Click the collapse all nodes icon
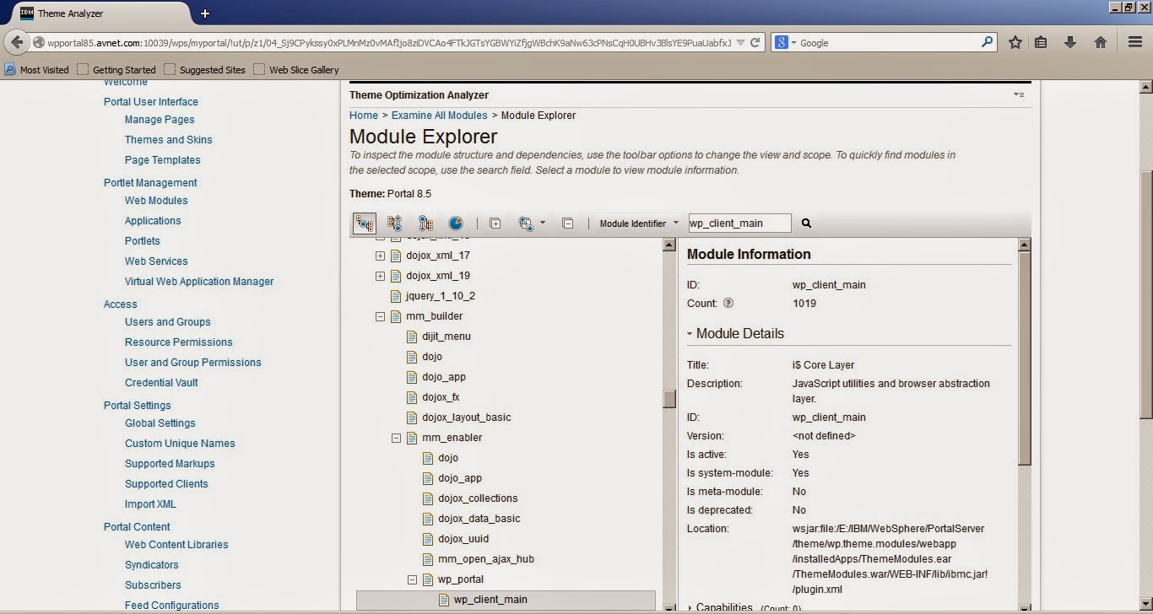Viewport: 1153px width, 614px height. pyautogui.click(x=567, y=224)
